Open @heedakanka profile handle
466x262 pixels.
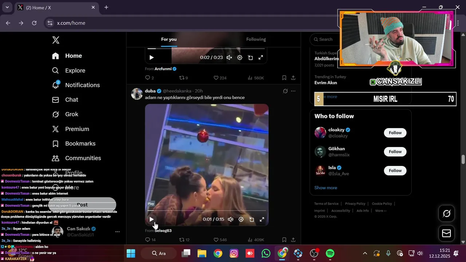point(177,91)
